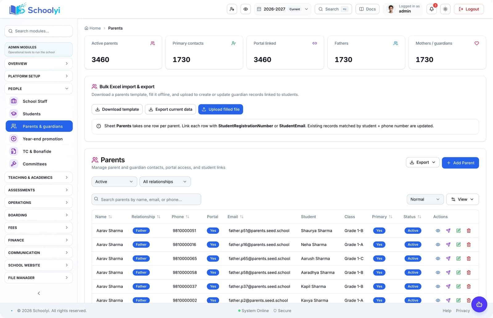
Task: Click the Schoolyi logo
Action: (x=35, y=10)
